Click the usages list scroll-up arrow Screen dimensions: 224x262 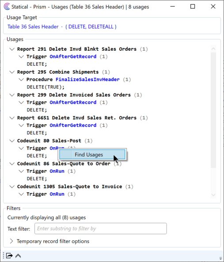point(213,49)
